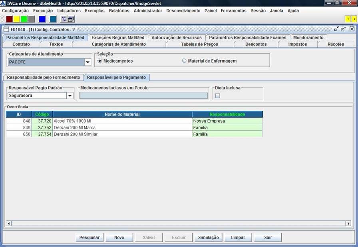
Task: Open the Ferramentas menu
Action: pos(234,11)
